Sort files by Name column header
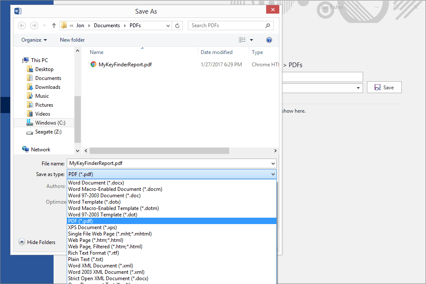The image size is (426, 284). click(x=97, y=52)
